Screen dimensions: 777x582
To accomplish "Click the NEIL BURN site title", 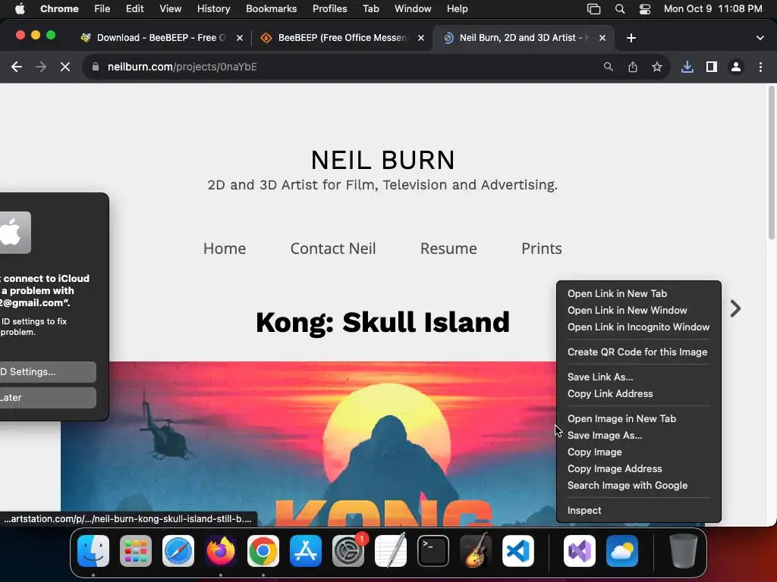I will coord(382,160).
